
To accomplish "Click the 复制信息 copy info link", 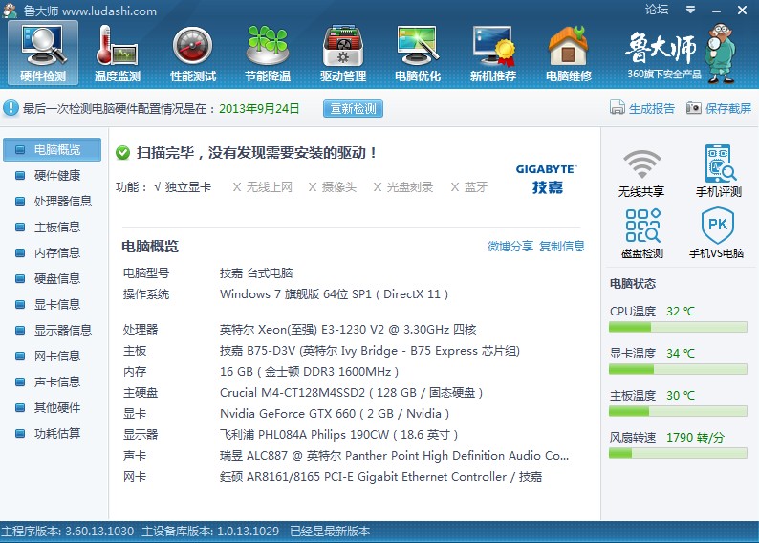I will pos(562,246).
